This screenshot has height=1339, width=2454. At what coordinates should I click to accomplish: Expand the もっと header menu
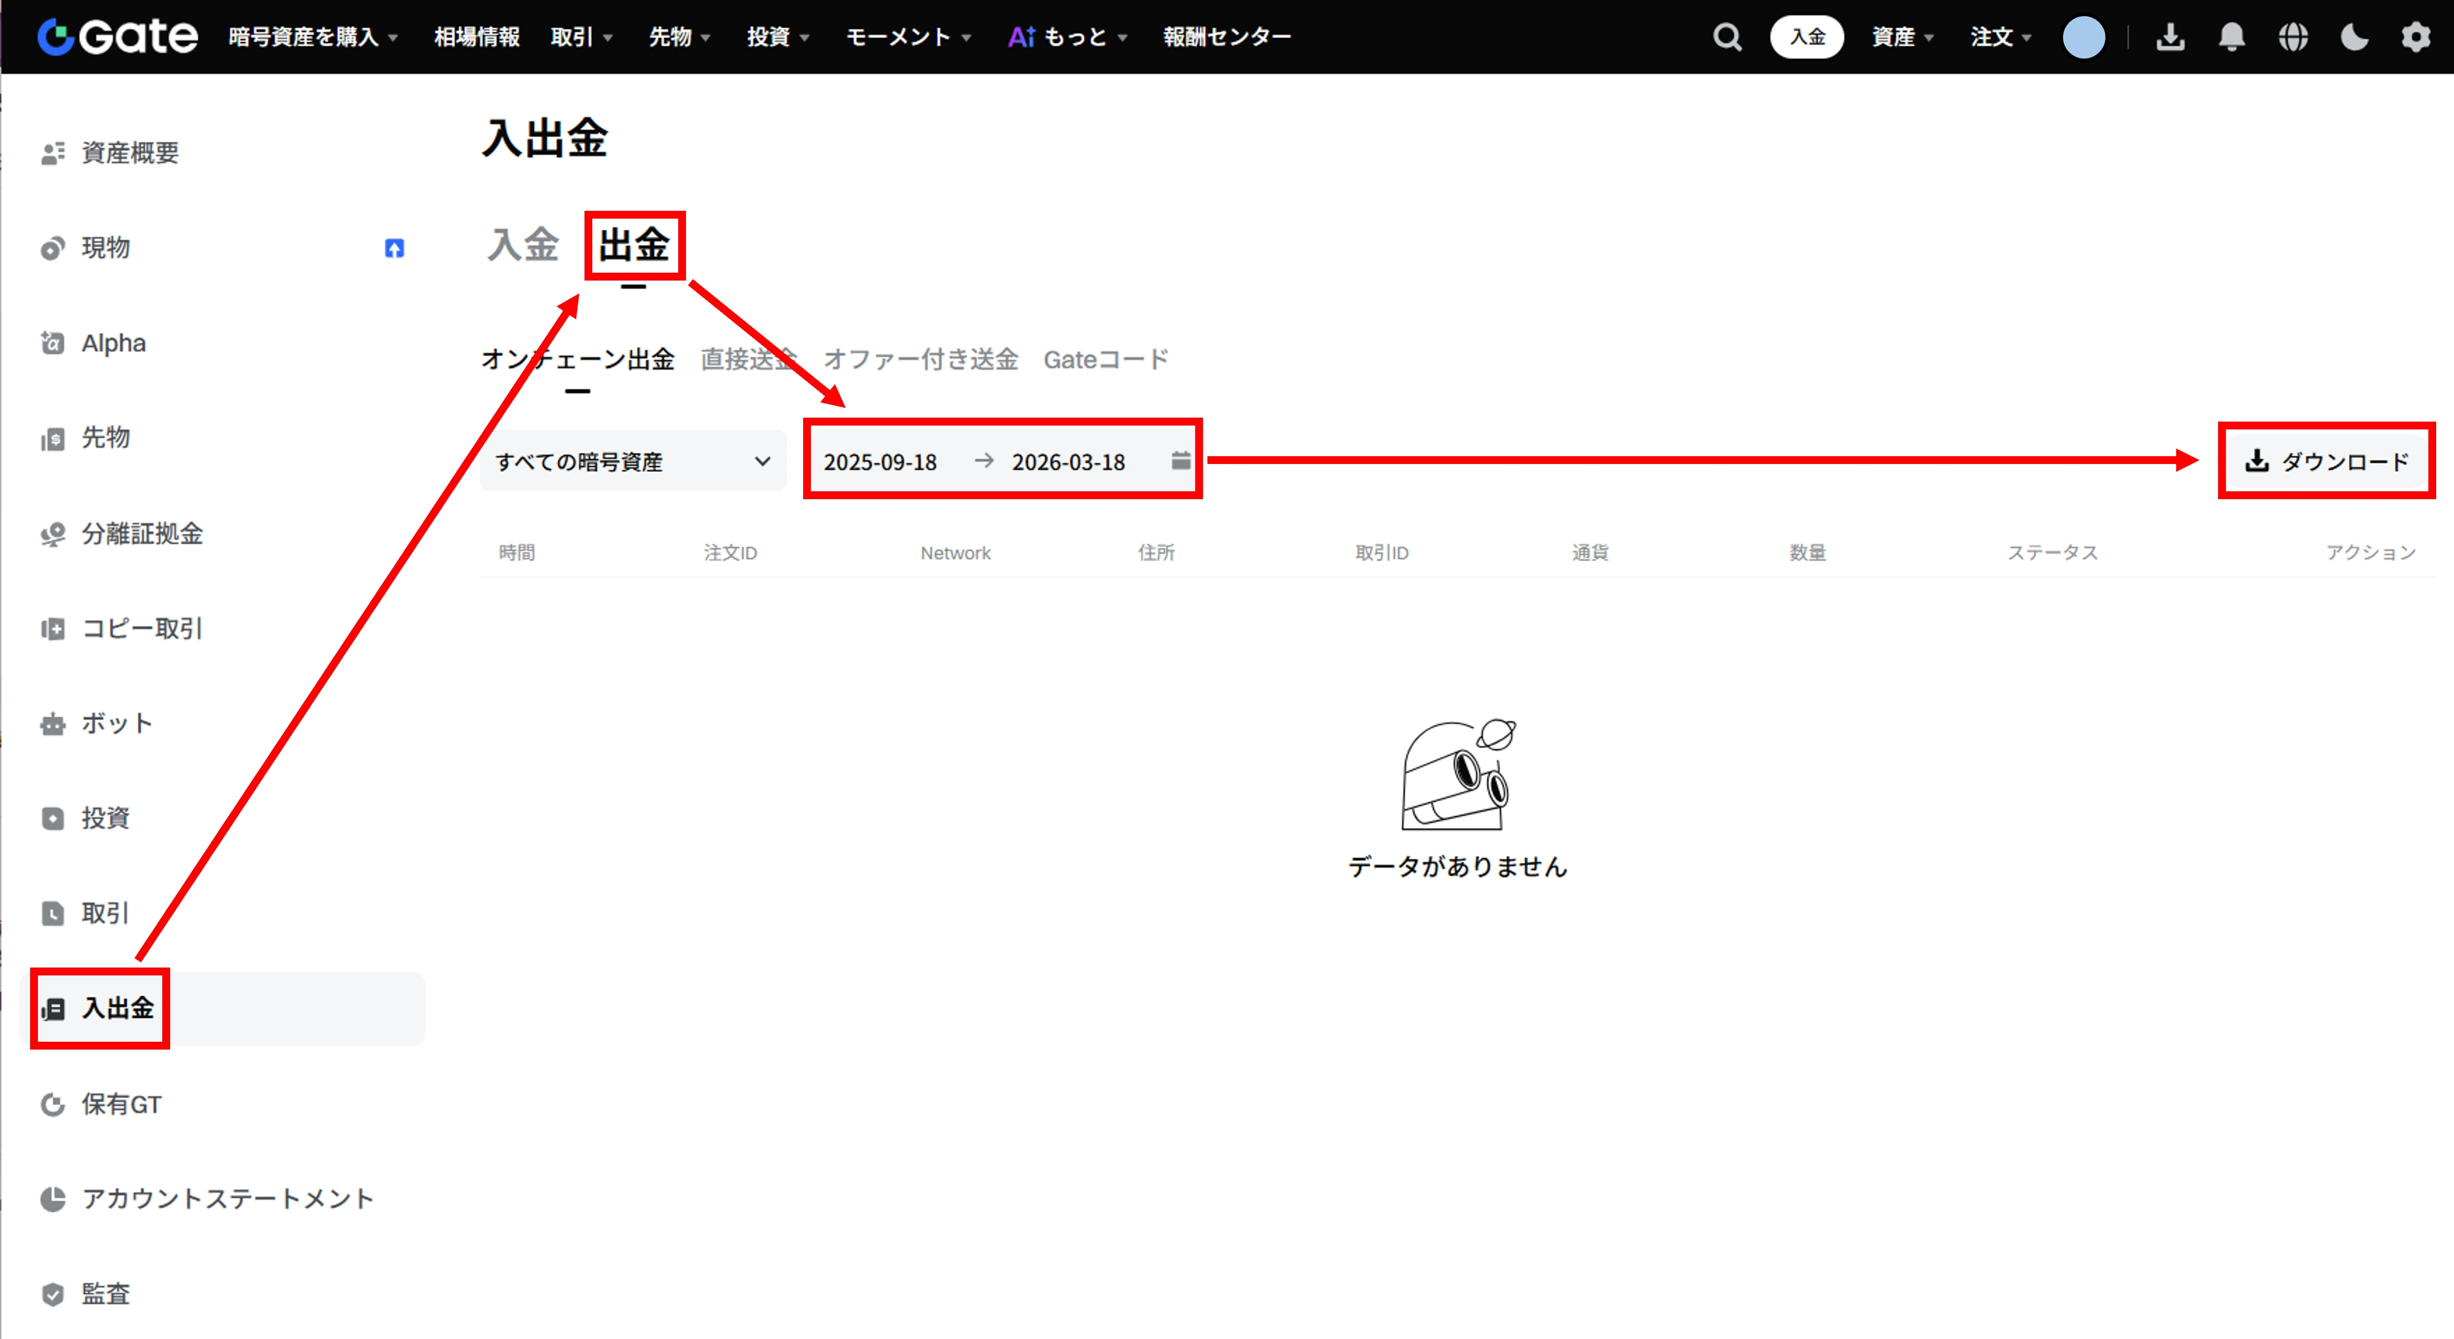coord(1068,37)
